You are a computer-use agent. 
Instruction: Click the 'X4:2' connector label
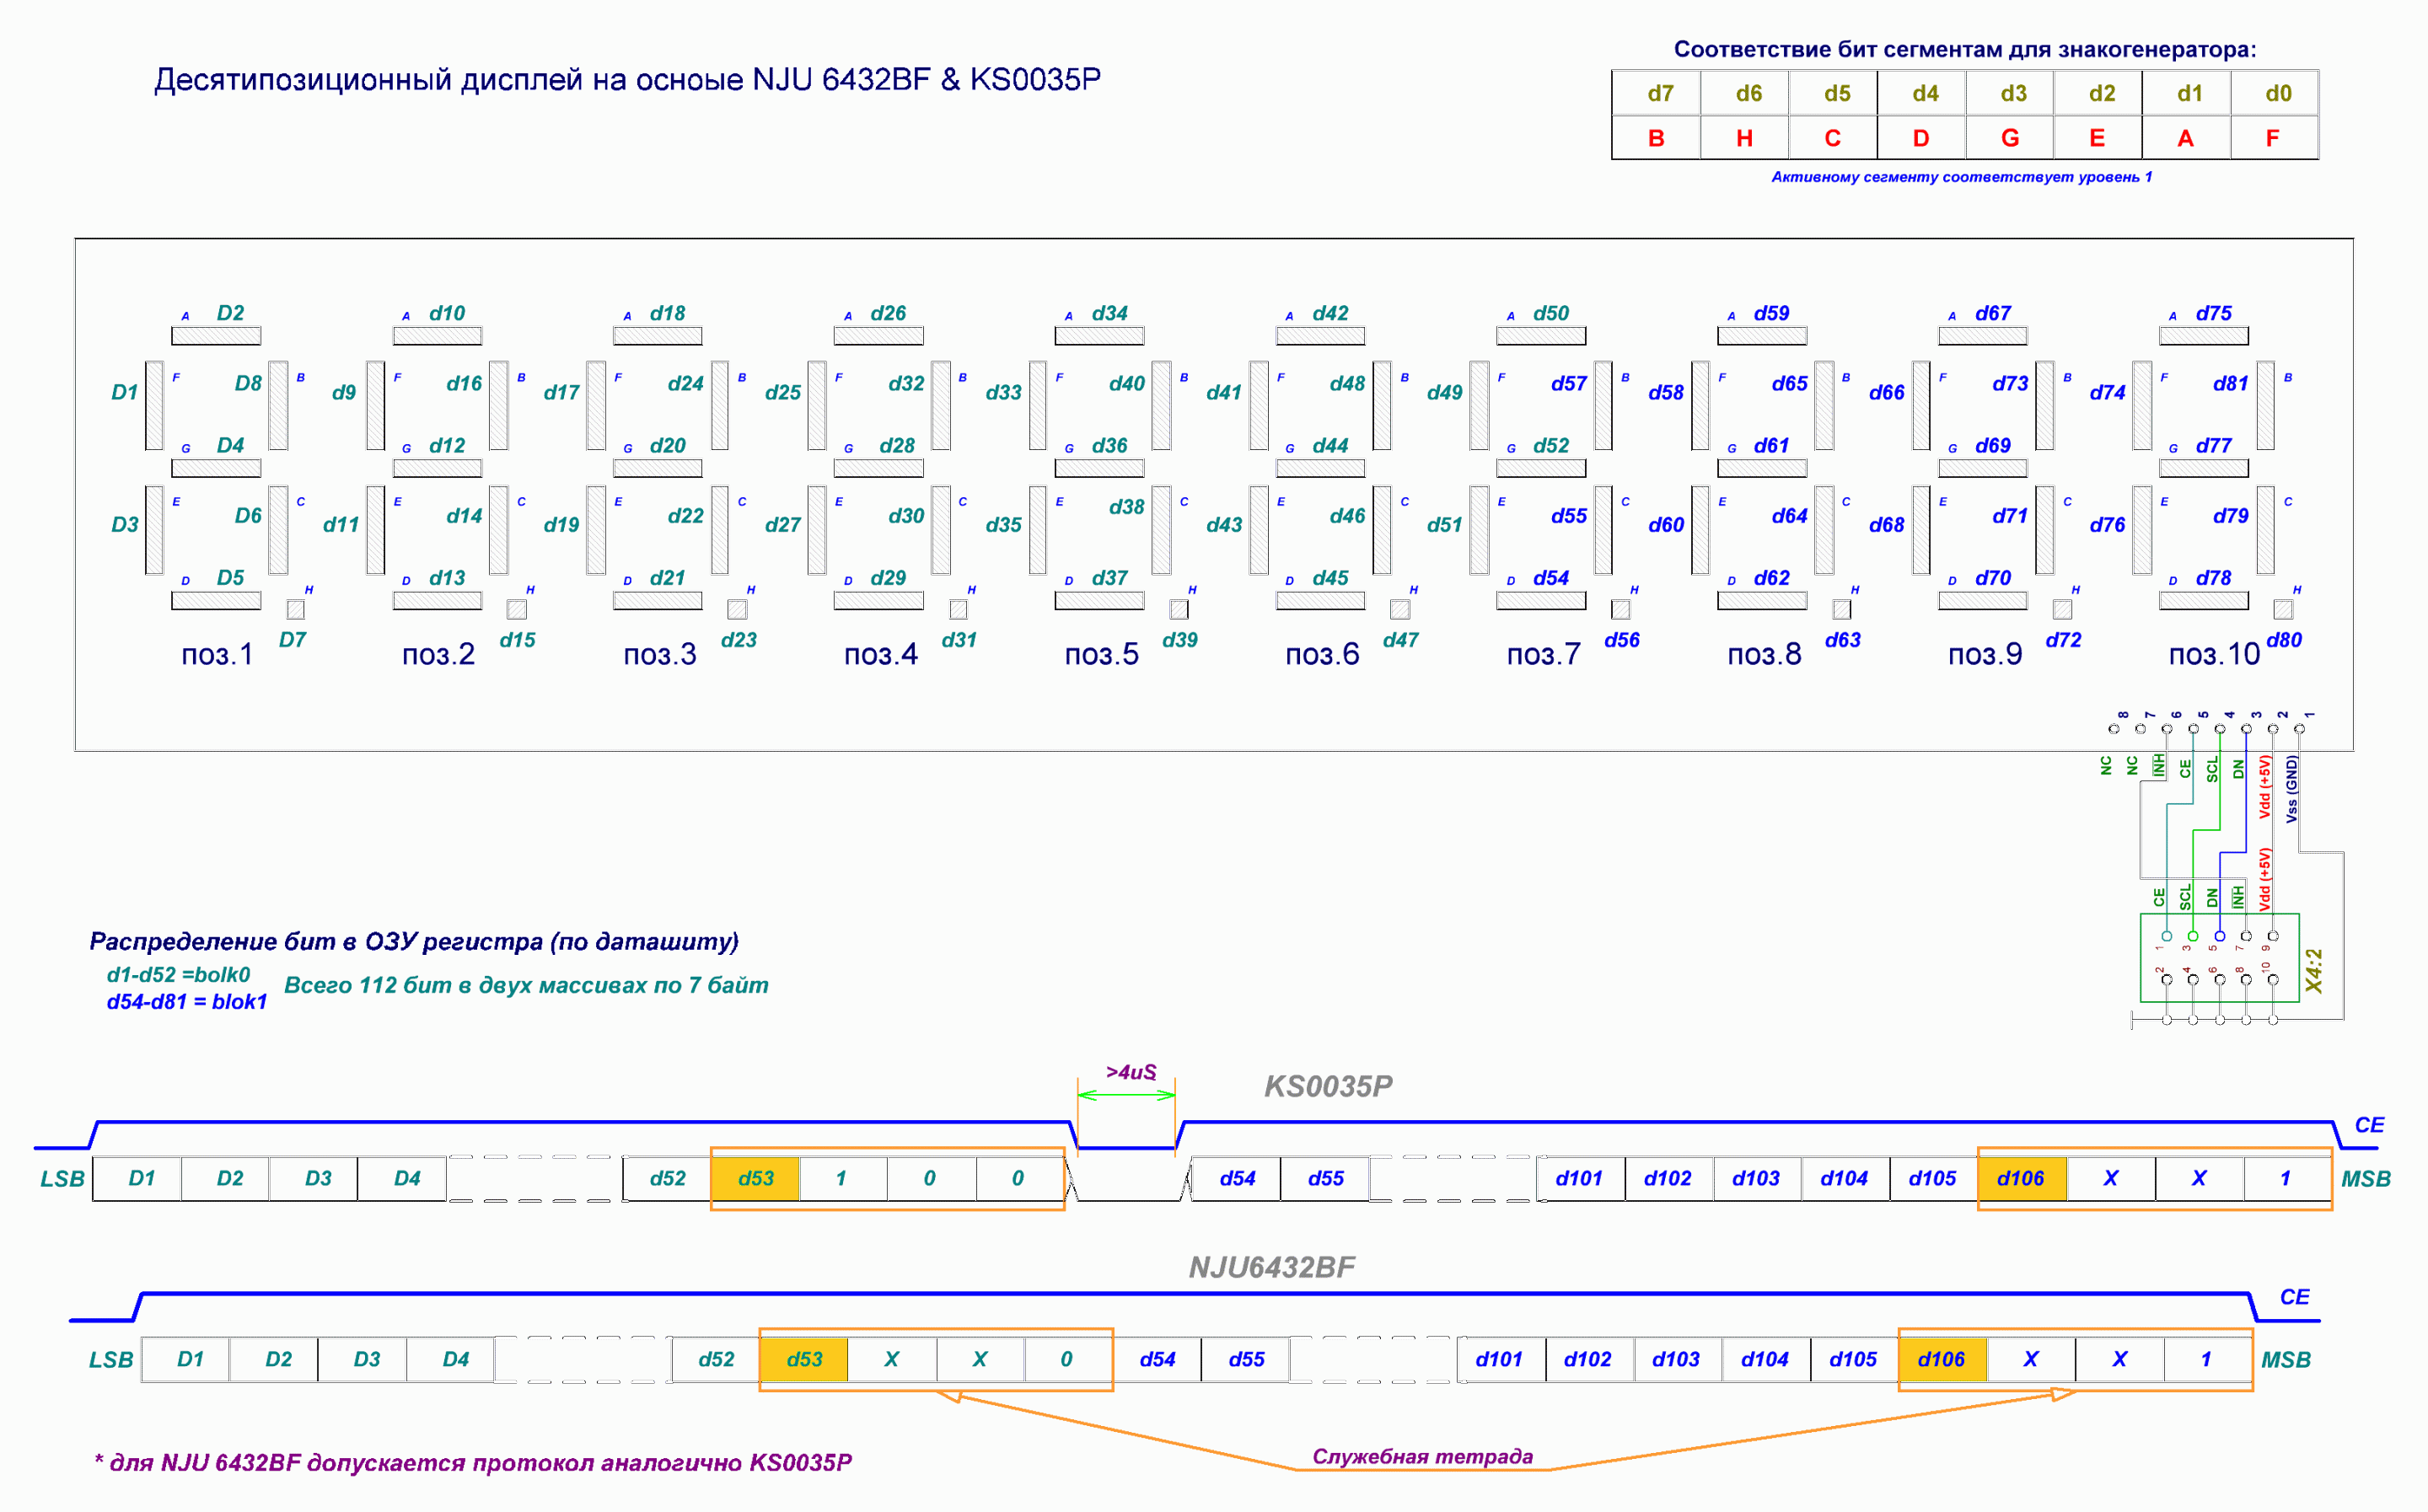point(2314,971)
